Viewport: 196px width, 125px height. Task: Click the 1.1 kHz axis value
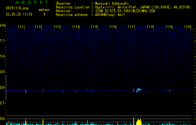tap(2, 41)
